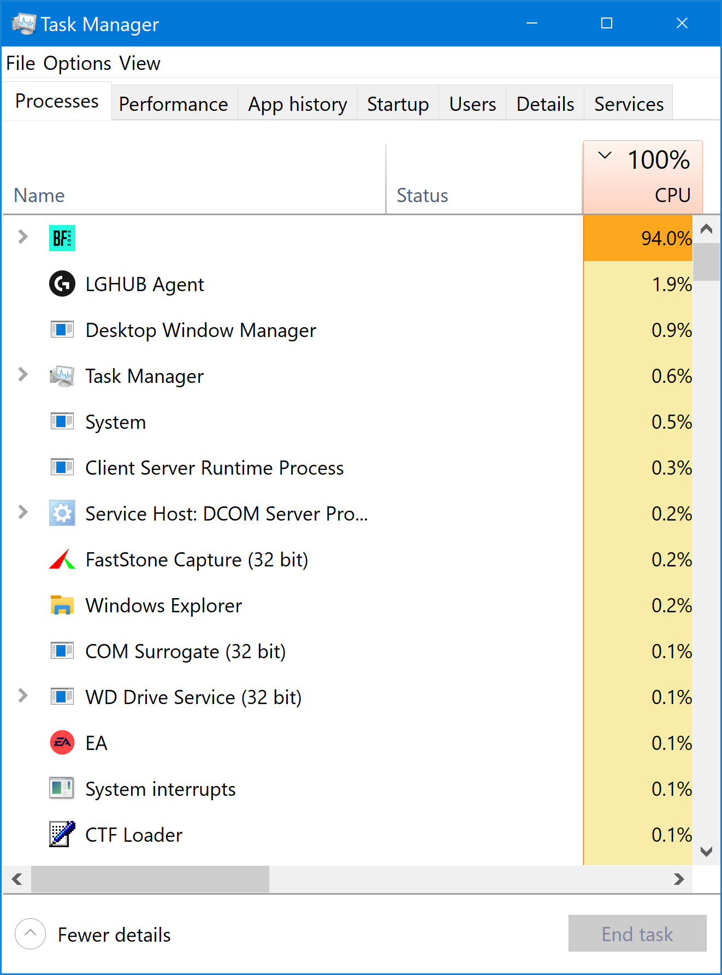This screenshot has width=722, height=975.
Task: Switch to the Startup tab
Action: coord(398,104)
